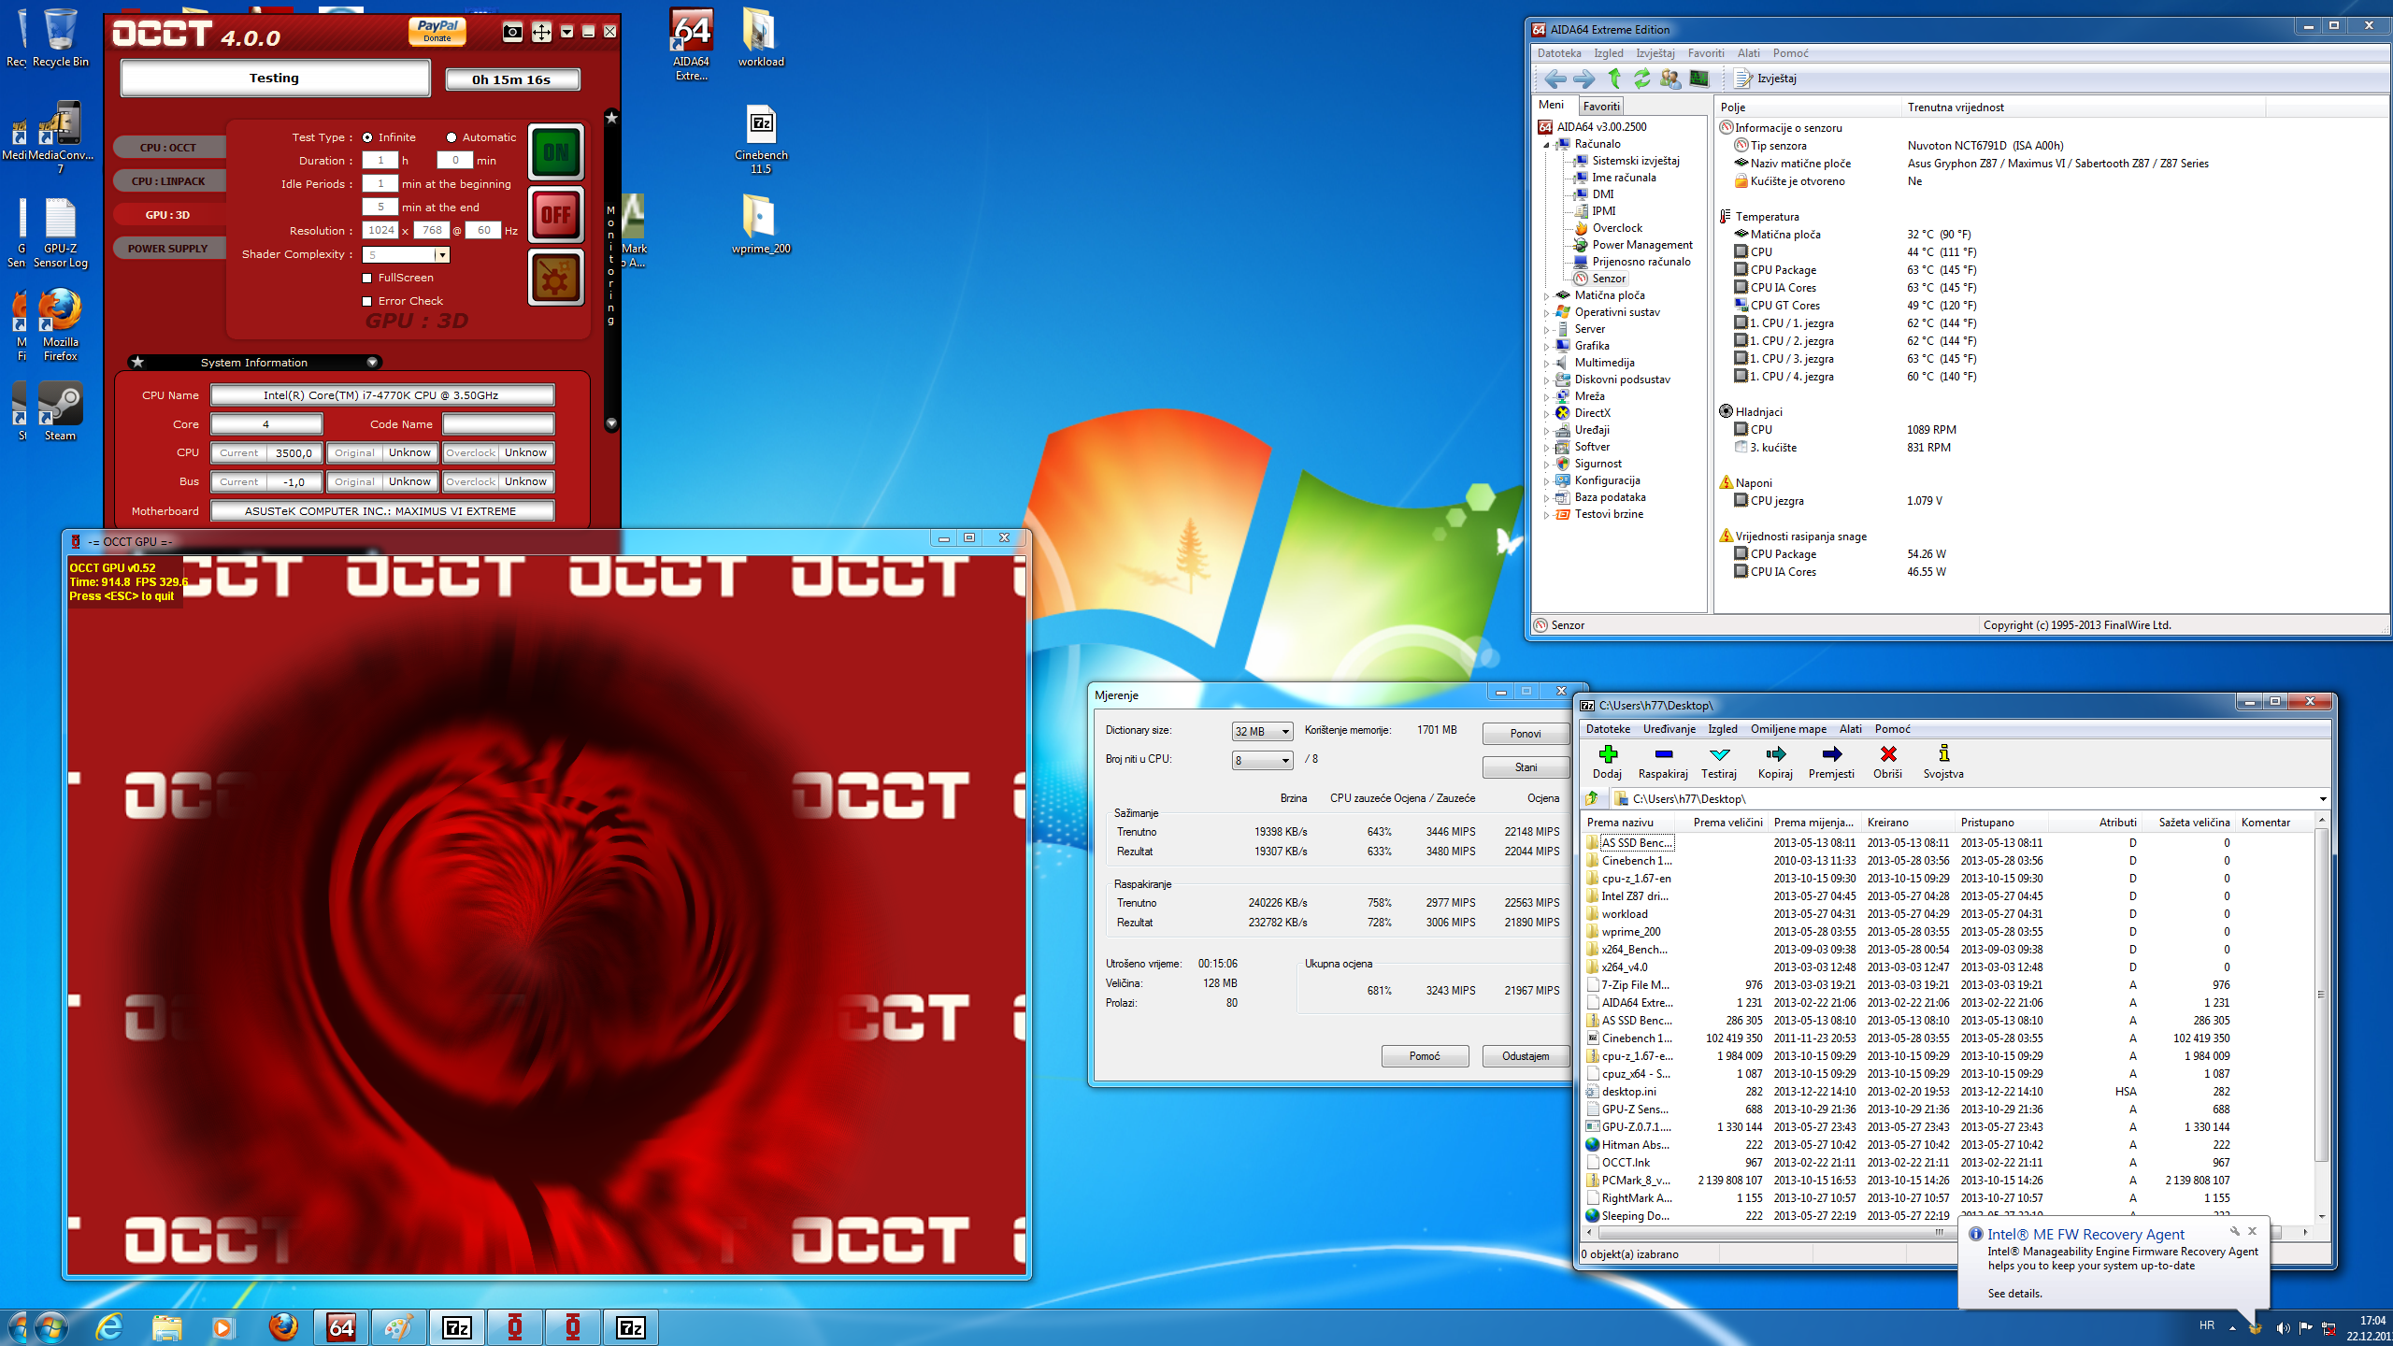Collapse Računalo tree node
The image size is (2393, 1346).
[1547, 145]
